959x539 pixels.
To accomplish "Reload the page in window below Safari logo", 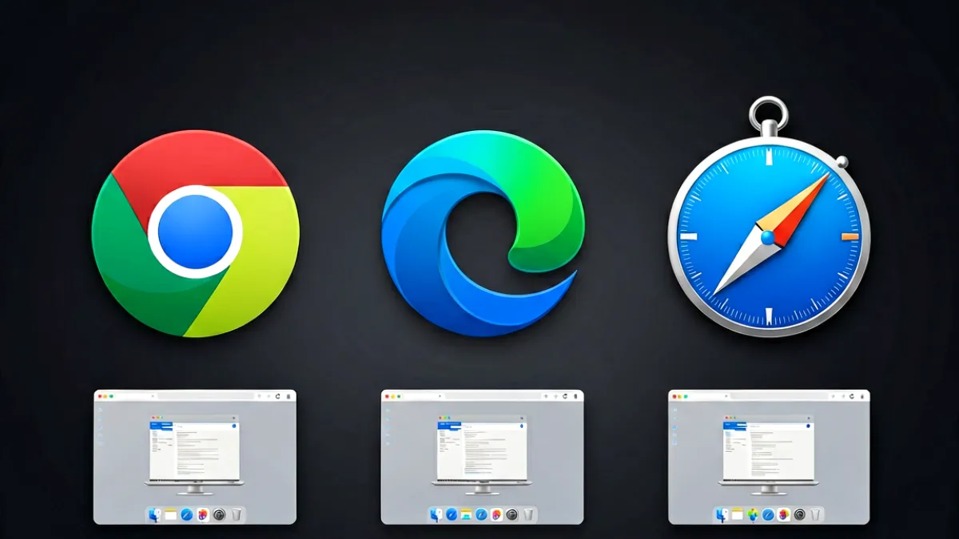I will 852,396.
